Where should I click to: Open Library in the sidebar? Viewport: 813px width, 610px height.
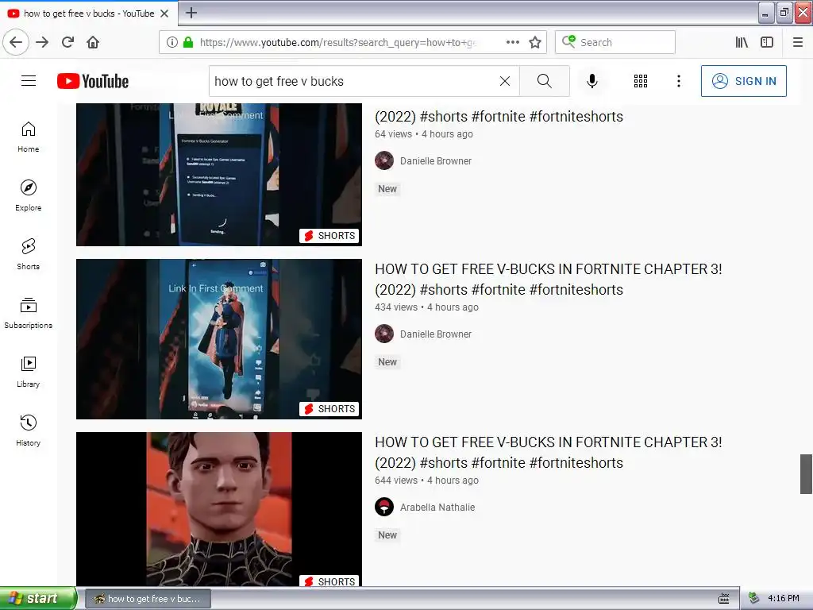(29, 372)
